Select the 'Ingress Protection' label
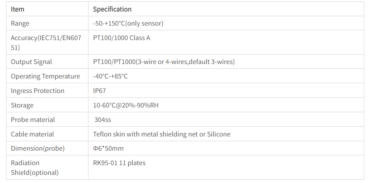 point(37,91)
